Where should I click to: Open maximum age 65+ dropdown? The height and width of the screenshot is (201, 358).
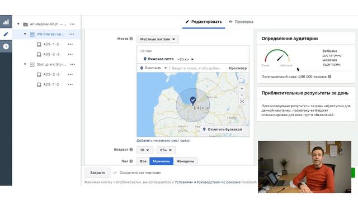coord(166,150)
